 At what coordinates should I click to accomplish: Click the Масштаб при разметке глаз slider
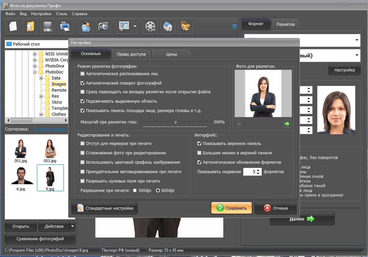(175, 122)
